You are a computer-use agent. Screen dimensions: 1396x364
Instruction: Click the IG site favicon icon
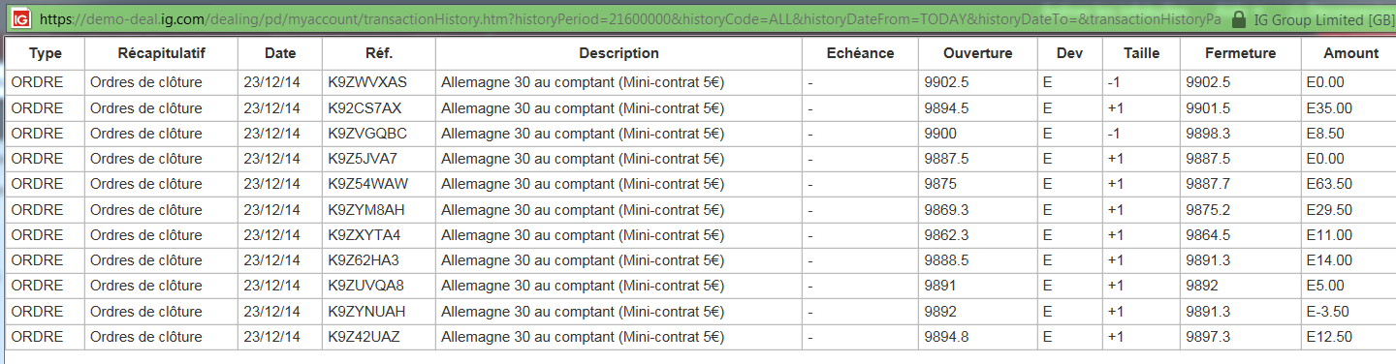coord(21,18)
